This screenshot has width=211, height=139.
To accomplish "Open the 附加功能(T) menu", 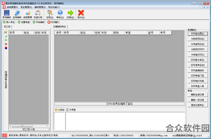I will coord(54,7).
